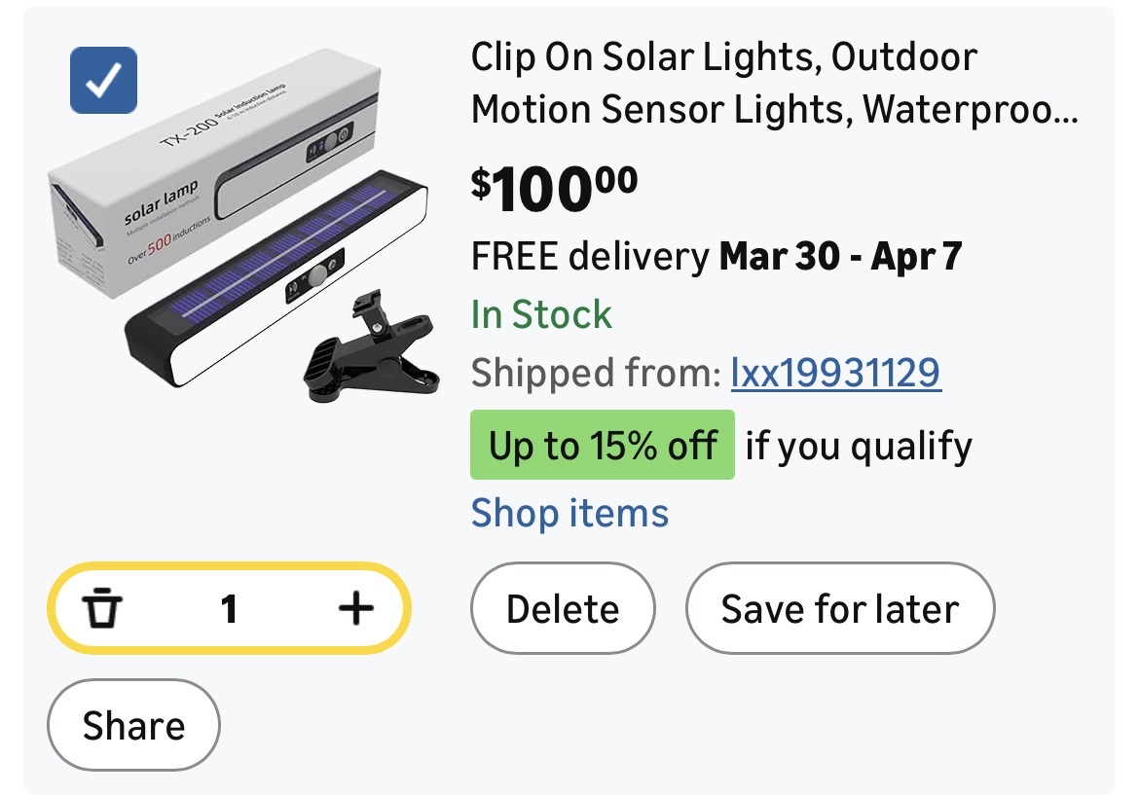Click the "Shipped from:" label
Viewport: 1139px width, 795px height.
coord(594,372)
